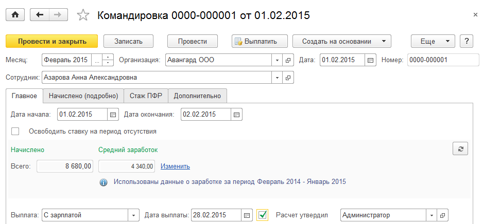Switch to Начислено (подробно) tab
Screen dimensions: 483x224
click(83, 96)
